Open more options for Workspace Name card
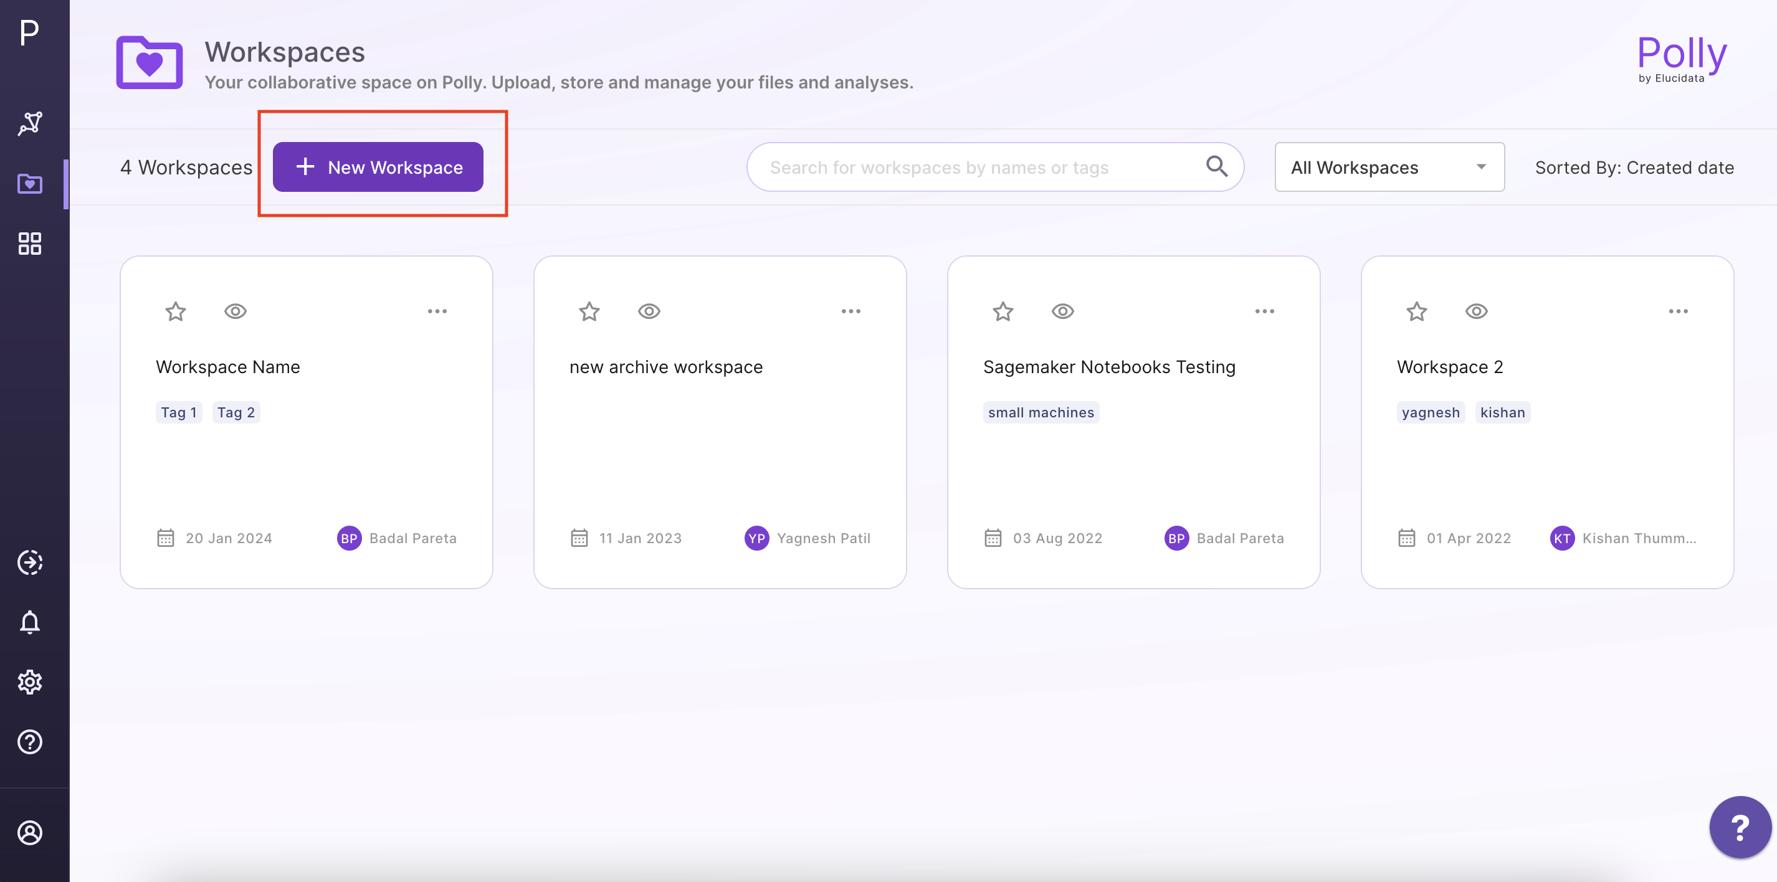Viewport: 1777px width, 882px height. coord(437,311)
